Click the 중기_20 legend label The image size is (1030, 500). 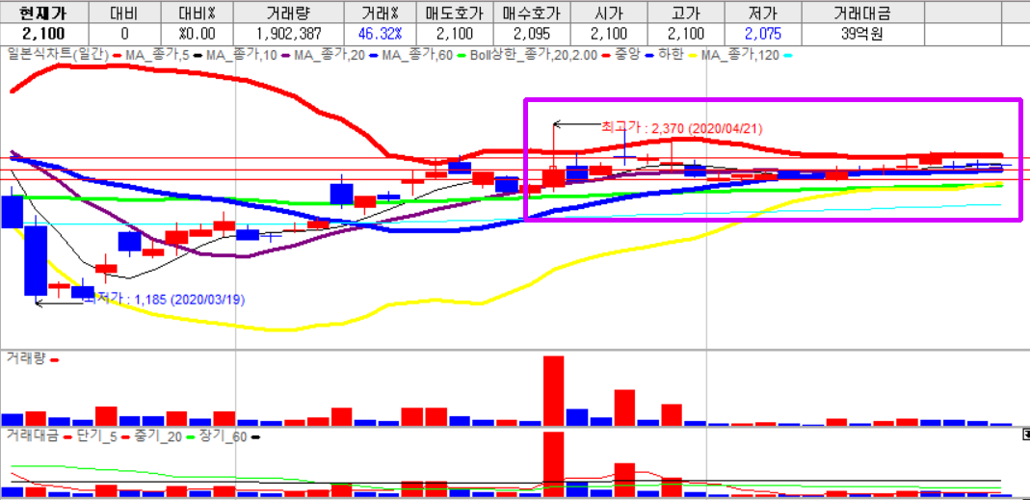(x=157, y=435)
